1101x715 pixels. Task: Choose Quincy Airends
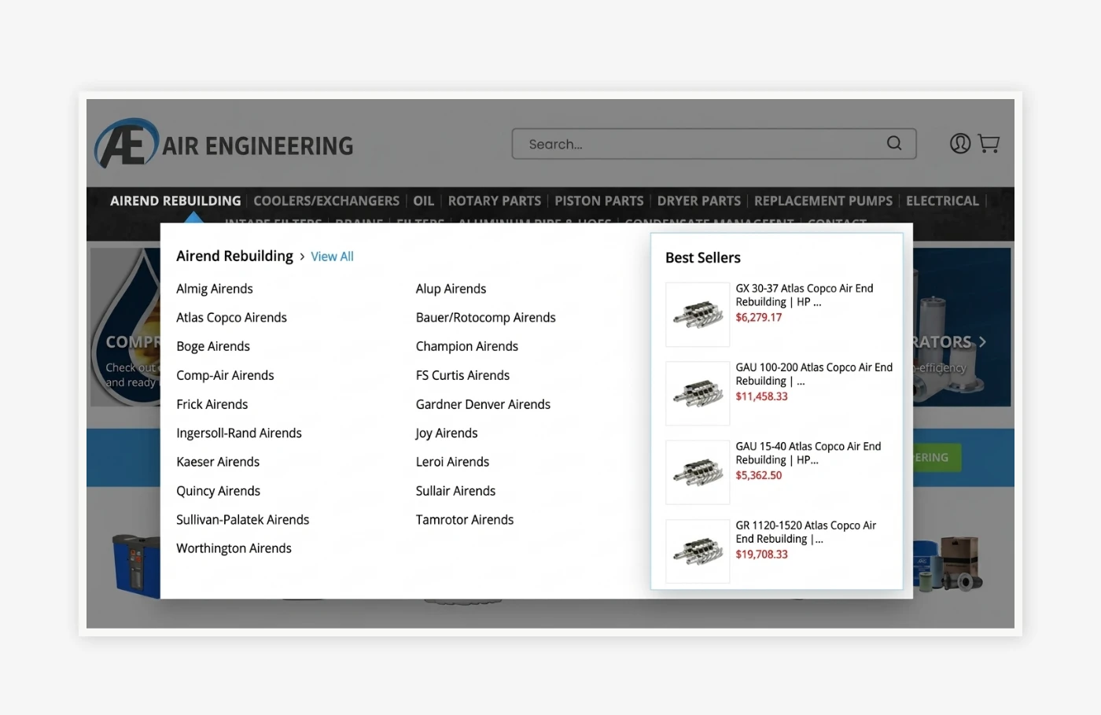[x=218, y=491]
